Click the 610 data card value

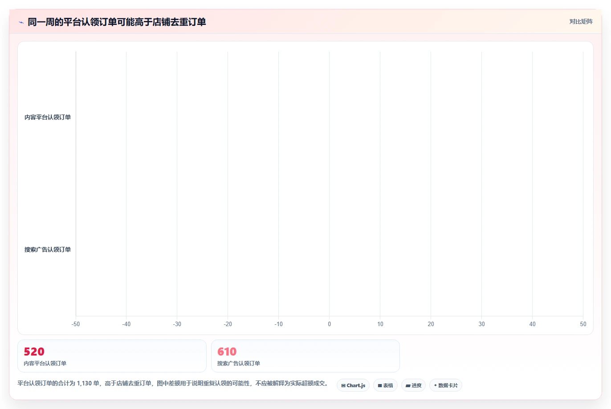[x=227, y=352]
